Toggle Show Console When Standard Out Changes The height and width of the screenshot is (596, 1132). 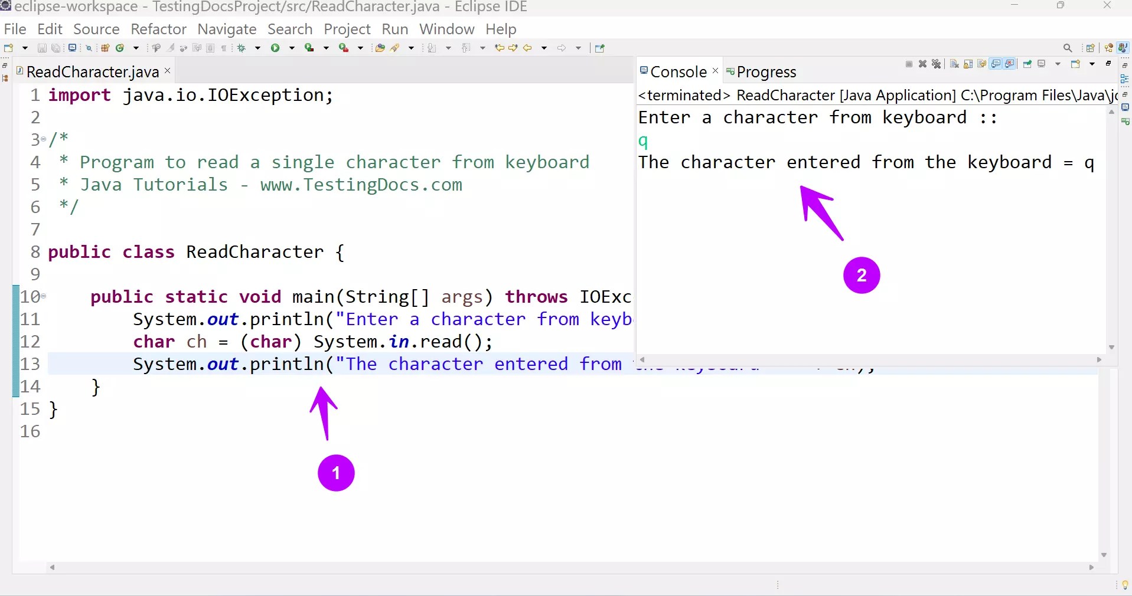(996, 64)
